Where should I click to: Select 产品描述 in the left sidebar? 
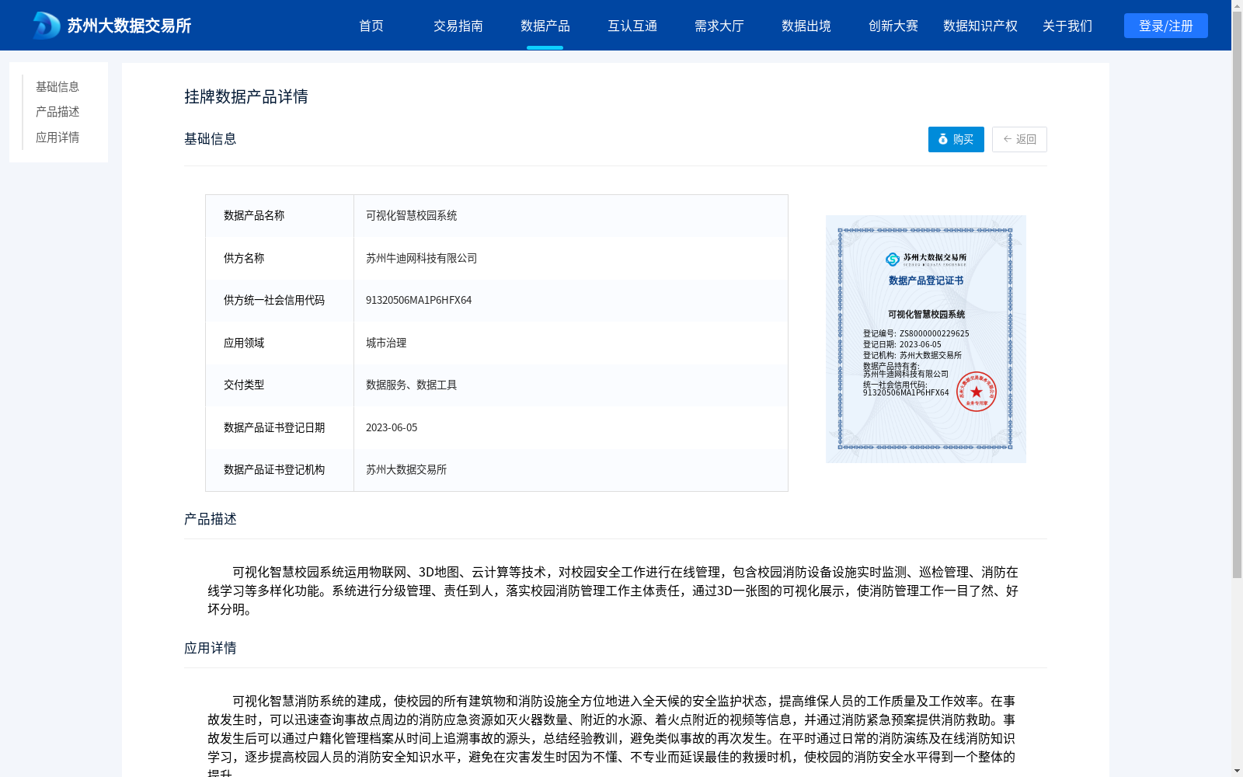pyautogui.click(x=56, y=112)
